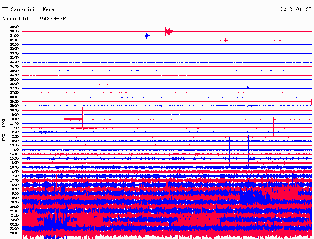Click the 12:00 time label
Screen dimensions: 314x239
click(x=14, y=132)
